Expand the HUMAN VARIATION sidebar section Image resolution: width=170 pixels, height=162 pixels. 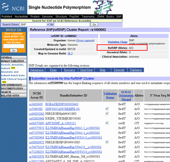(14, 61)
